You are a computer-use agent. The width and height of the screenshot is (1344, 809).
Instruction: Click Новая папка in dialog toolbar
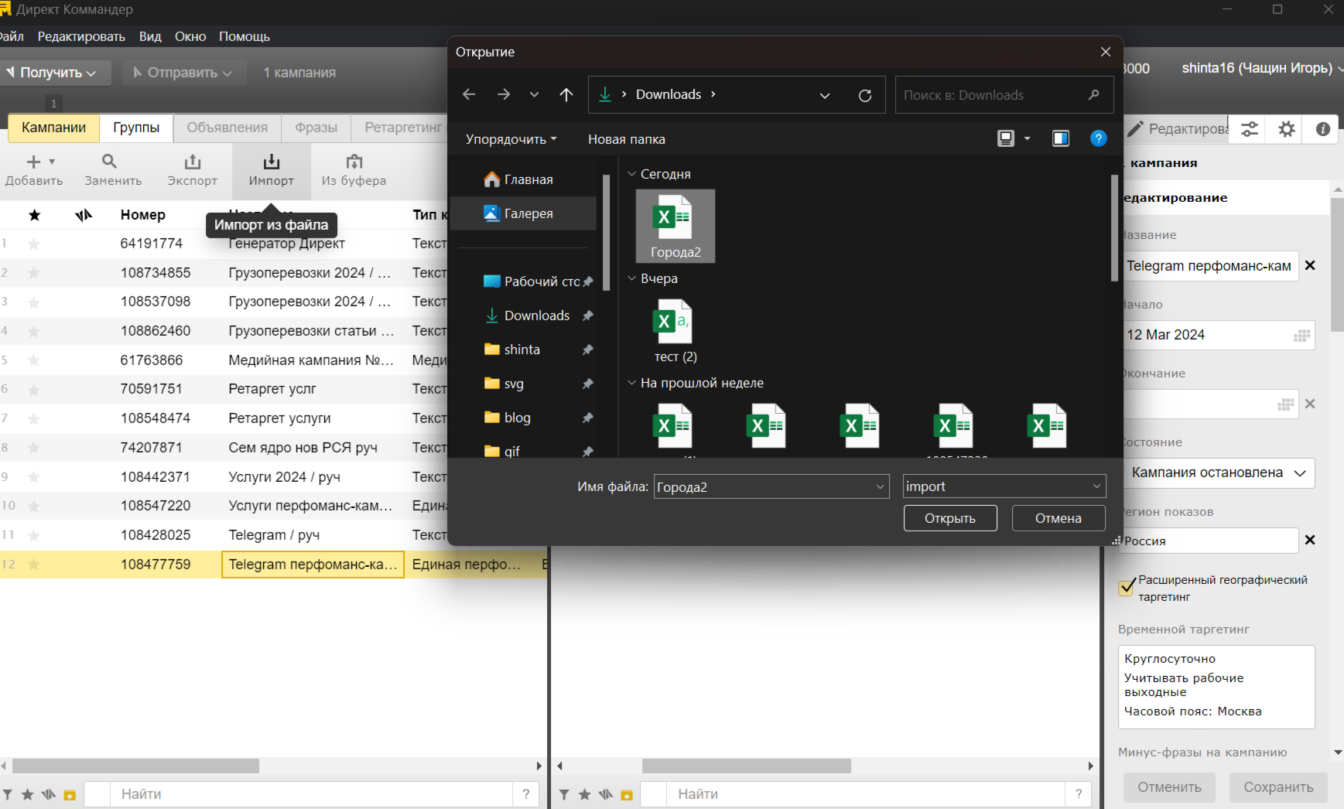(x=627, y=139)
